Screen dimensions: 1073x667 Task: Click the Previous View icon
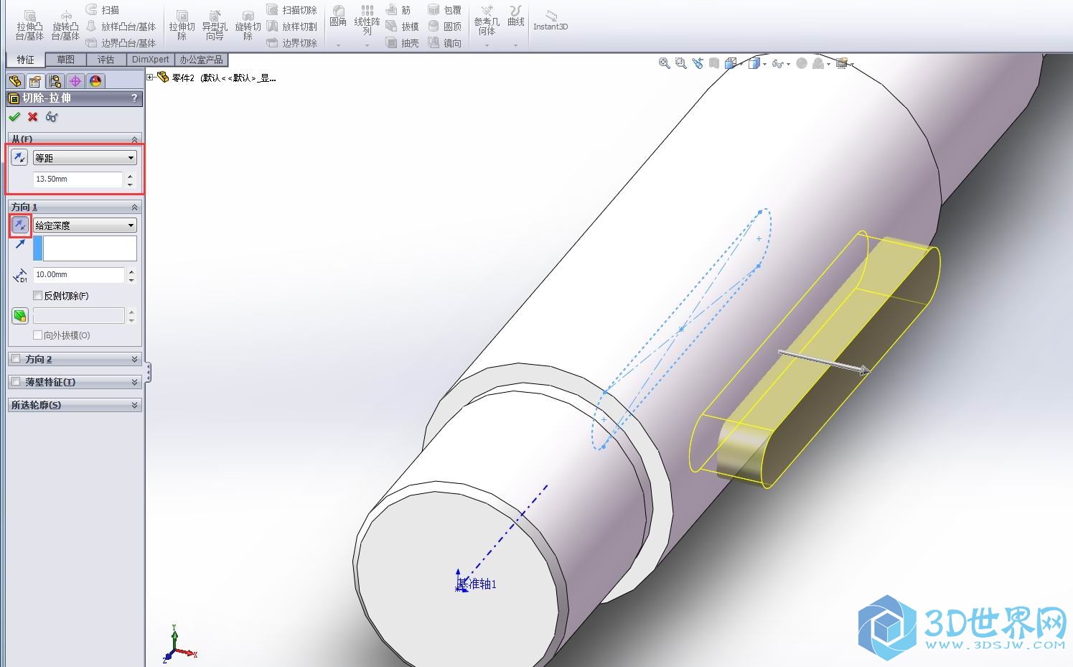[698, 63]
